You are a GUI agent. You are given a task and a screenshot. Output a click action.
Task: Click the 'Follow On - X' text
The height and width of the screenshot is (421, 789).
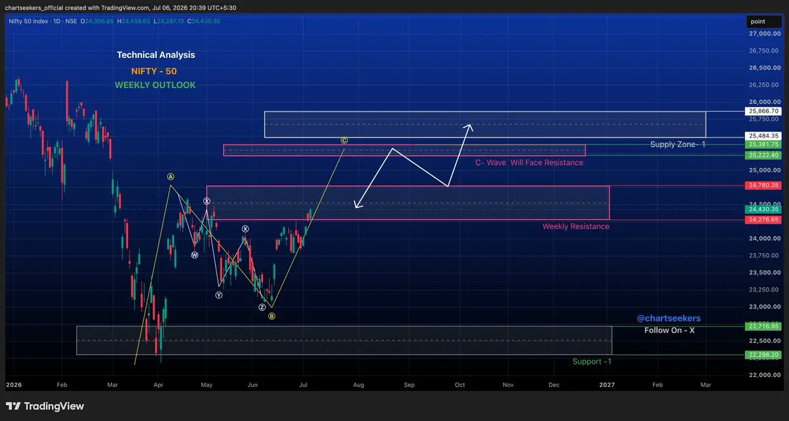pyautogui.click(x=669, y=330)
